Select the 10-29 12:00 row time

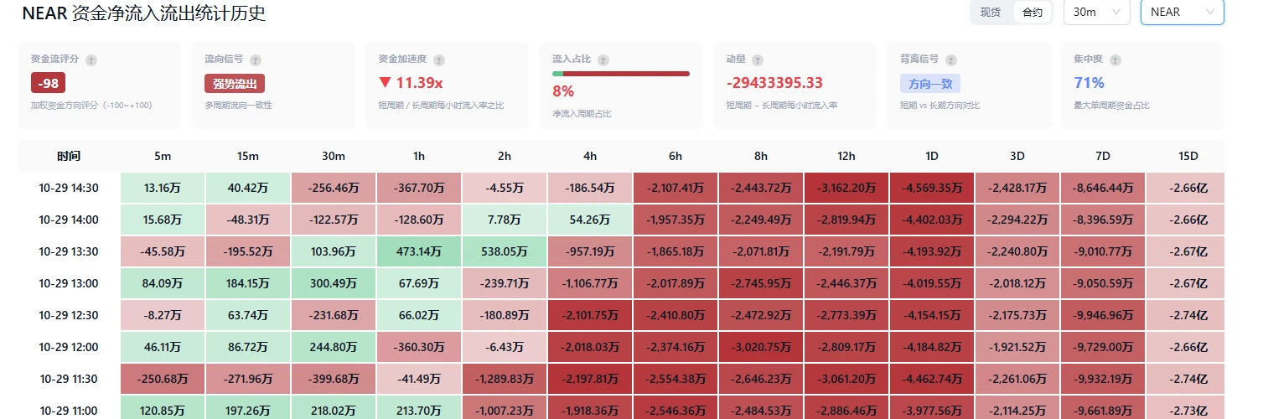(x=69, y=347)
